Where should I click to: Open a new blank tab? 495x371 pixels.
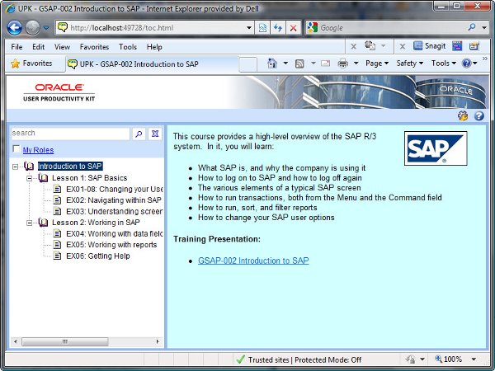tap(247, 64)
